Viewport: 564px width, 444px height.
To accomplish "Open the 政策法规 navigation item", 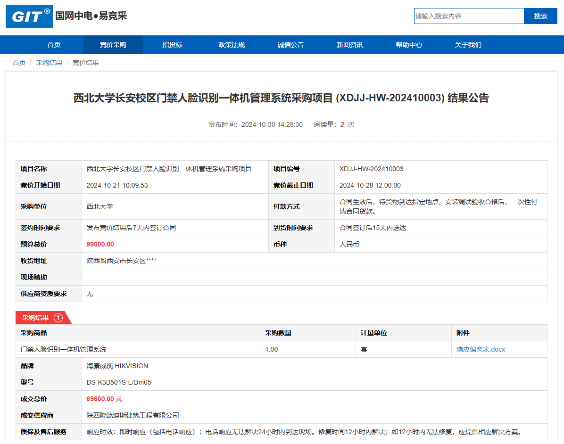I will [232, 45].
